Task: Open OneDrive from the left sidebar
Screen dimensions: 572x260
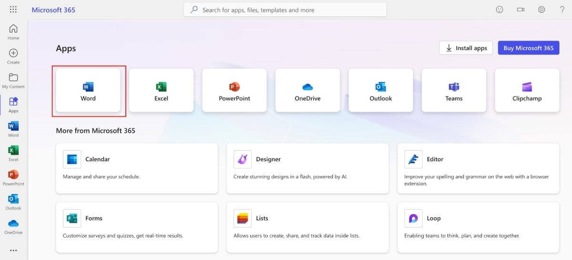Action: tap(13, 227)
